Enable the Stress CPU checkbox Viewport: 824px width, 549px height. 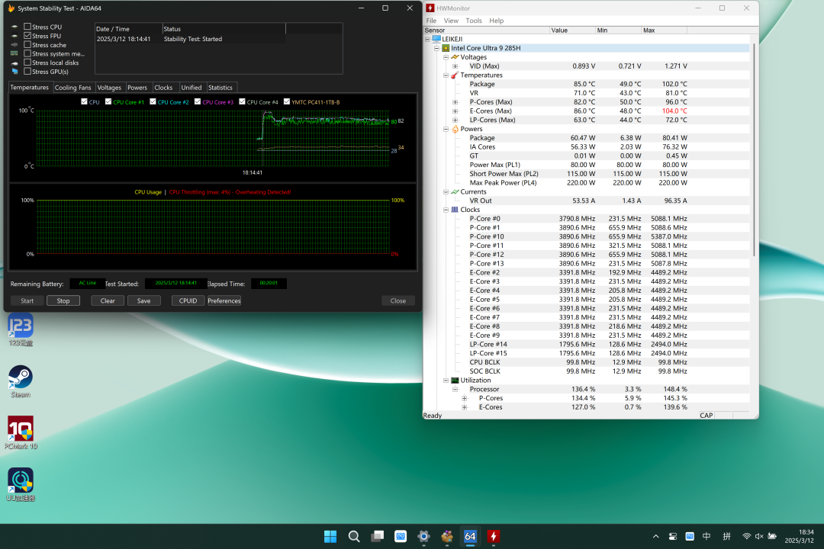pos(27,27)
